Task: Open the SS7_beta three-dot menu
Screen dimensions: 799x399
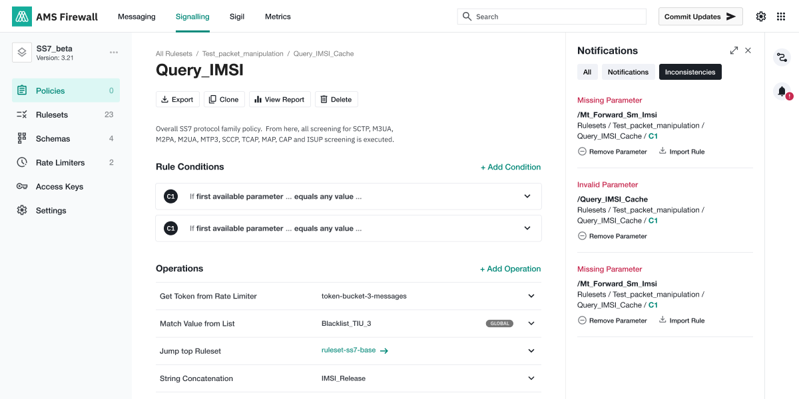Action: pos(114,53)
